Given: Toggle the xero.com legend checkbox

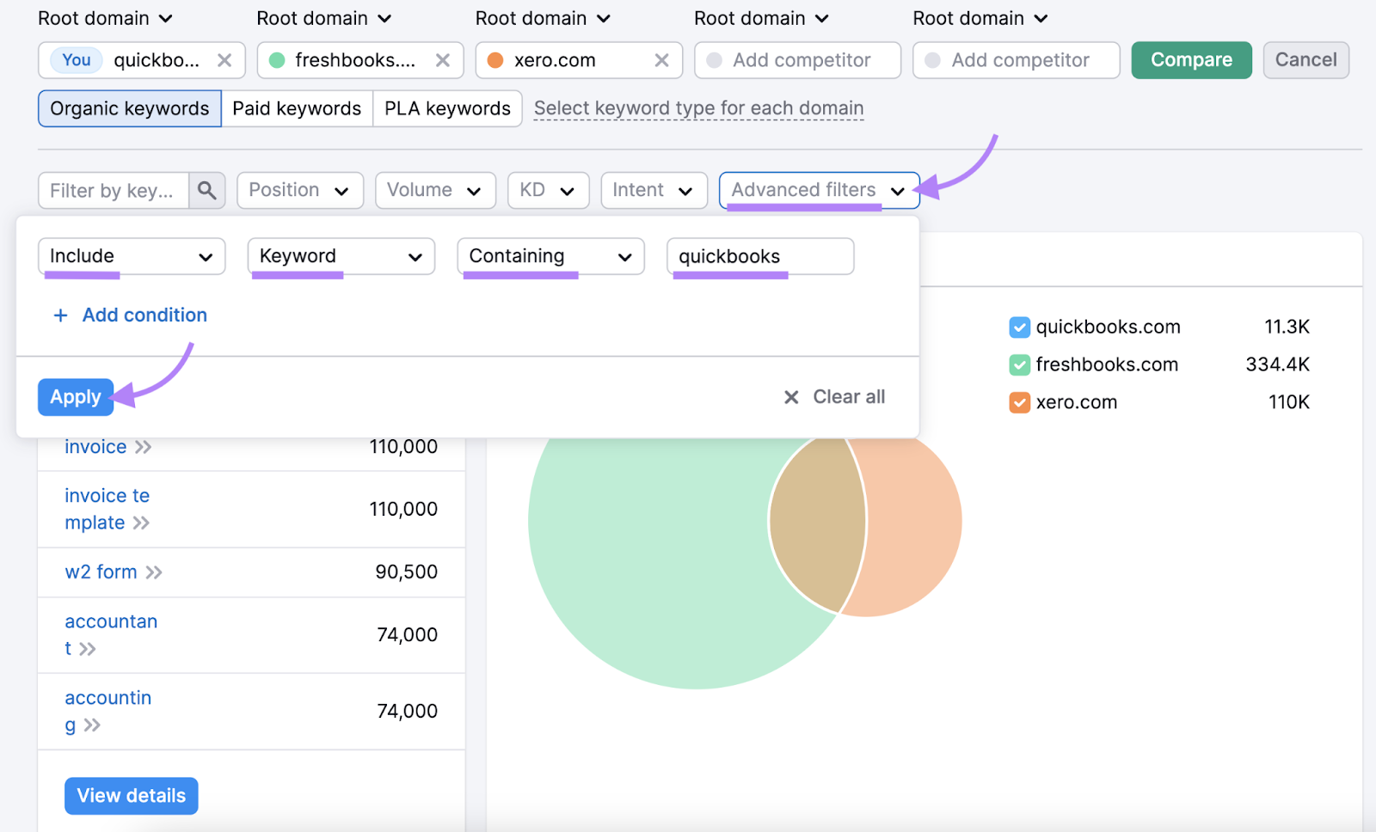Looking at the screenshot, I should [1019, 402].
